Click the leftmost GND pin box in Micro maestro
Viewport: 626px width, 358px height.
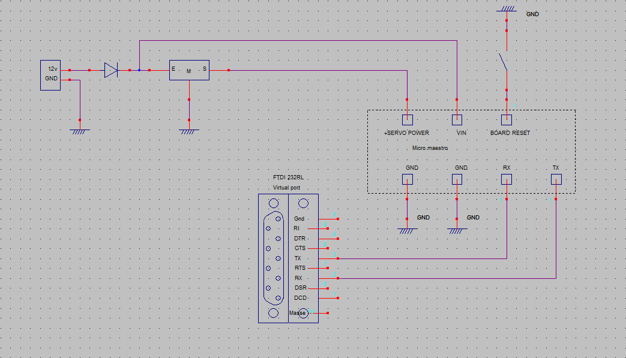pyautogui.click(x=407, y=179)
